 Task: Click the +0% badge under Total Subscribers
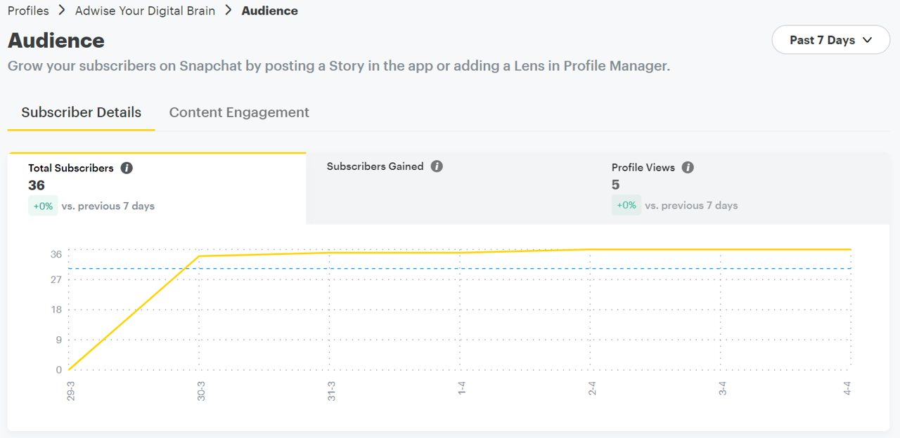tap(43, 206)
